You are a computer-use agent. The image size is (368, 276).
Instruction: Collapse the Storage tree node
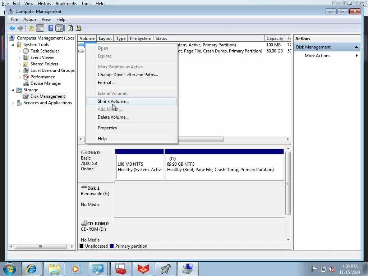click(x=13, y=90)
